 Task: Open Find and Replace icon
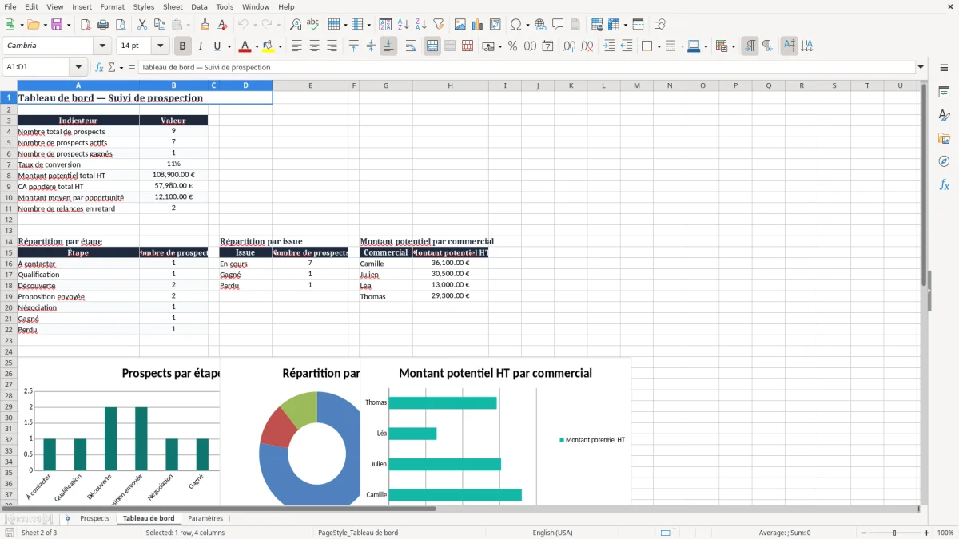pos(296,25)
